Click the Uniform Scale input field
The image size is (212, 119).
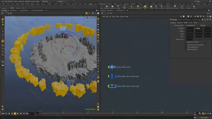pos(189,39)
